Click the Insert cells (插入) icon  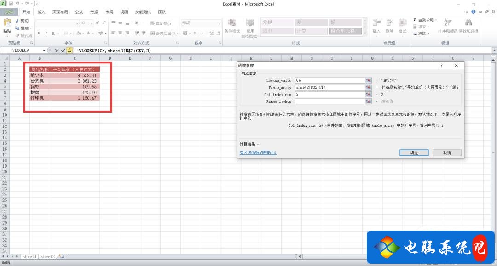pos(376,23)
